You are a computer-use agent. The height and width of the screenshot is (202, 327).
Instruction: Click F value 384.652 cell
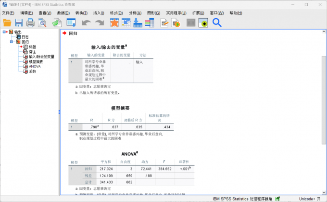click(x=165, y=169)
